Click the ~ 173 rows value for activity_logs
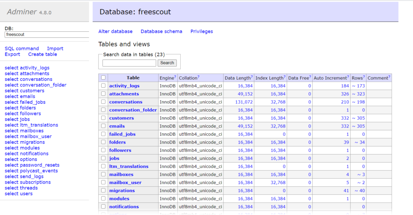This screenshot has width=413, height=215. (359, 86)
